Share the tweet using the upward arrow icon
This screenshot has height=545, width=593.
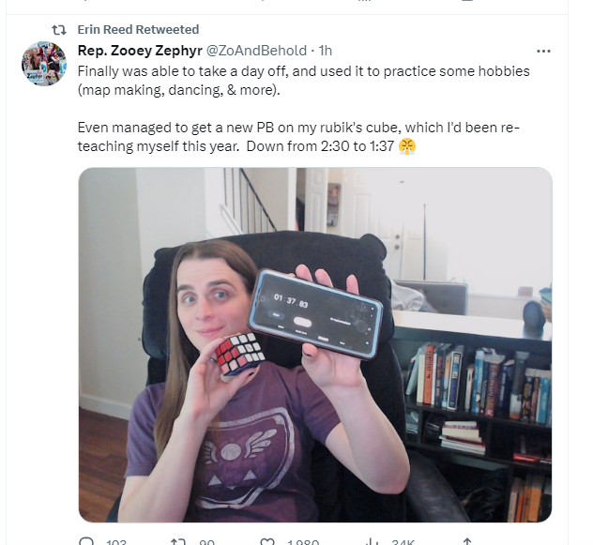(x=467, y=541)
